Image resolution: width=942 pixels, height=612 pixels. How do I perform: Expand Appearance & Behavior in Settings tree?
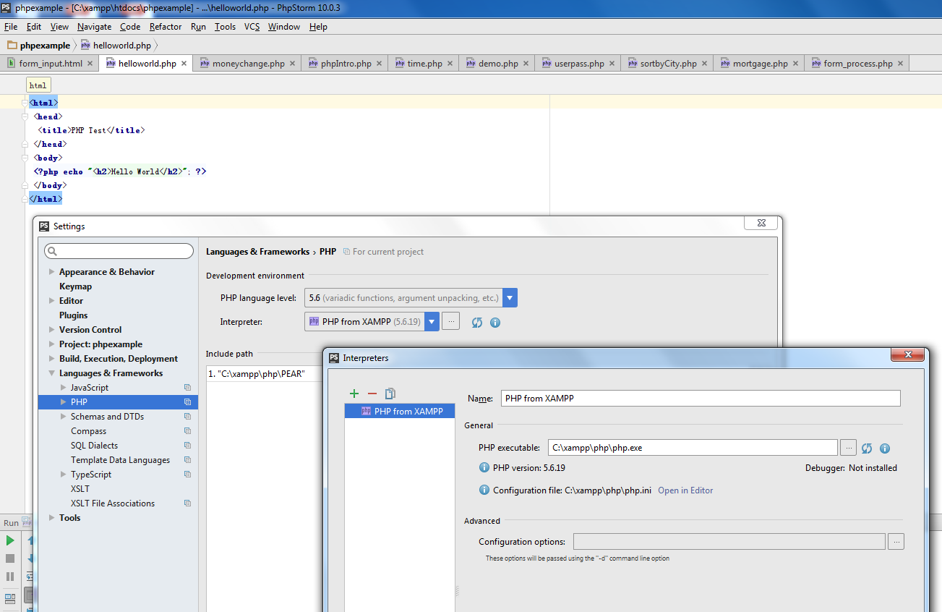[x=51, y=272]
